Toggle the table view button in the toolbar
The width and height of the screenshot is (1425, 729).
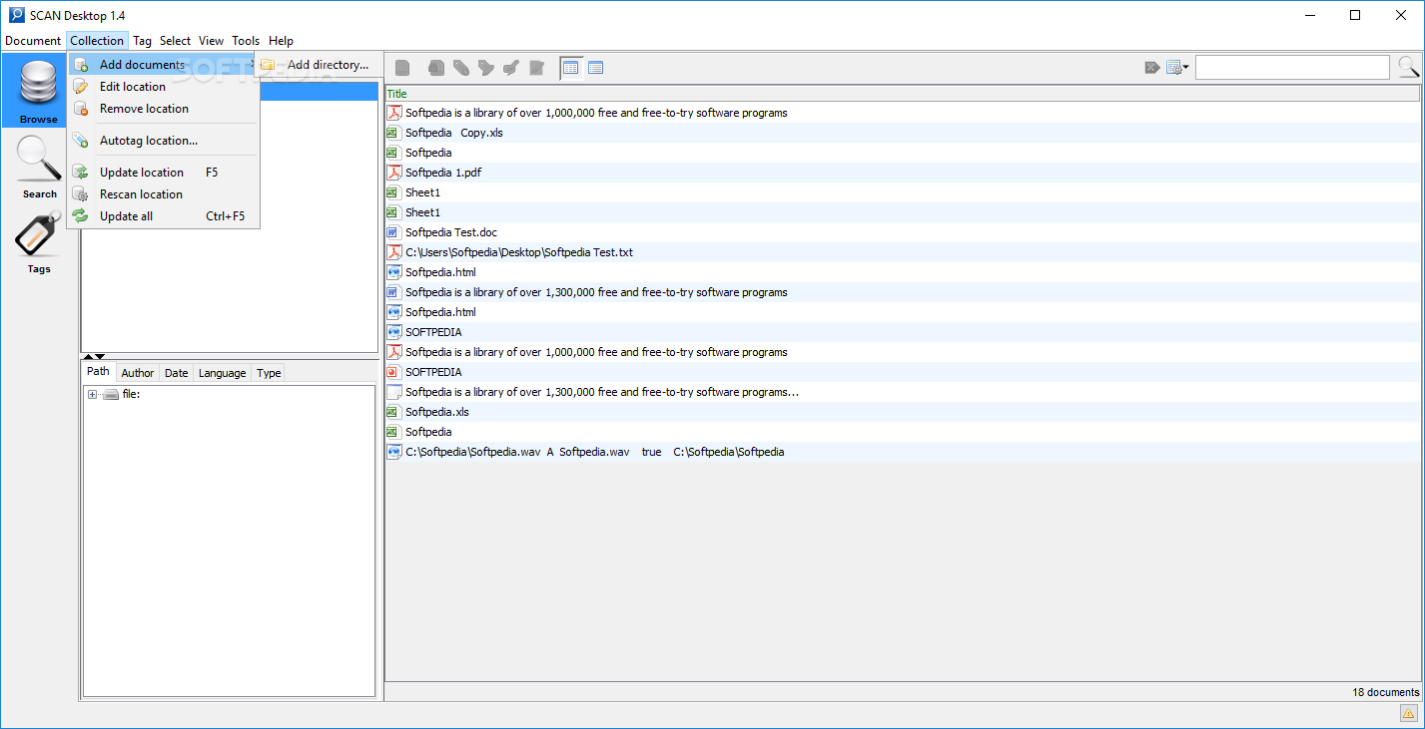571,68
